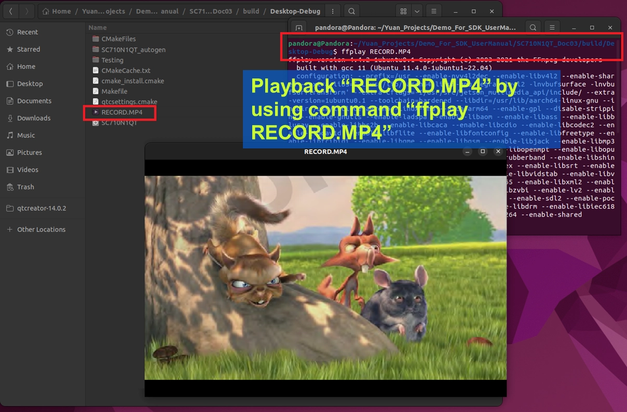Image resolution: width=627 pixels, height=412 pixels.
Task: Expand the view options dropdown arrow
Action: pyautogui.click(x=417, y=11)
